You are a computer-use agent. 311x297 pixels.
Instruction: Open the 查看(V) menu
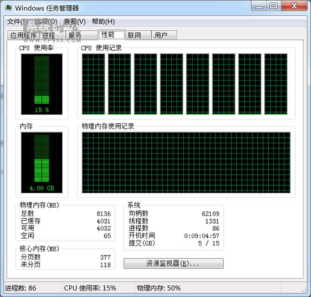74,22
